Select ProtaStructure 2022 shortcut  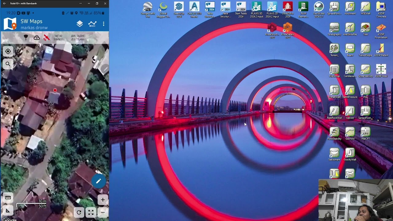click(x=272, y=31)
